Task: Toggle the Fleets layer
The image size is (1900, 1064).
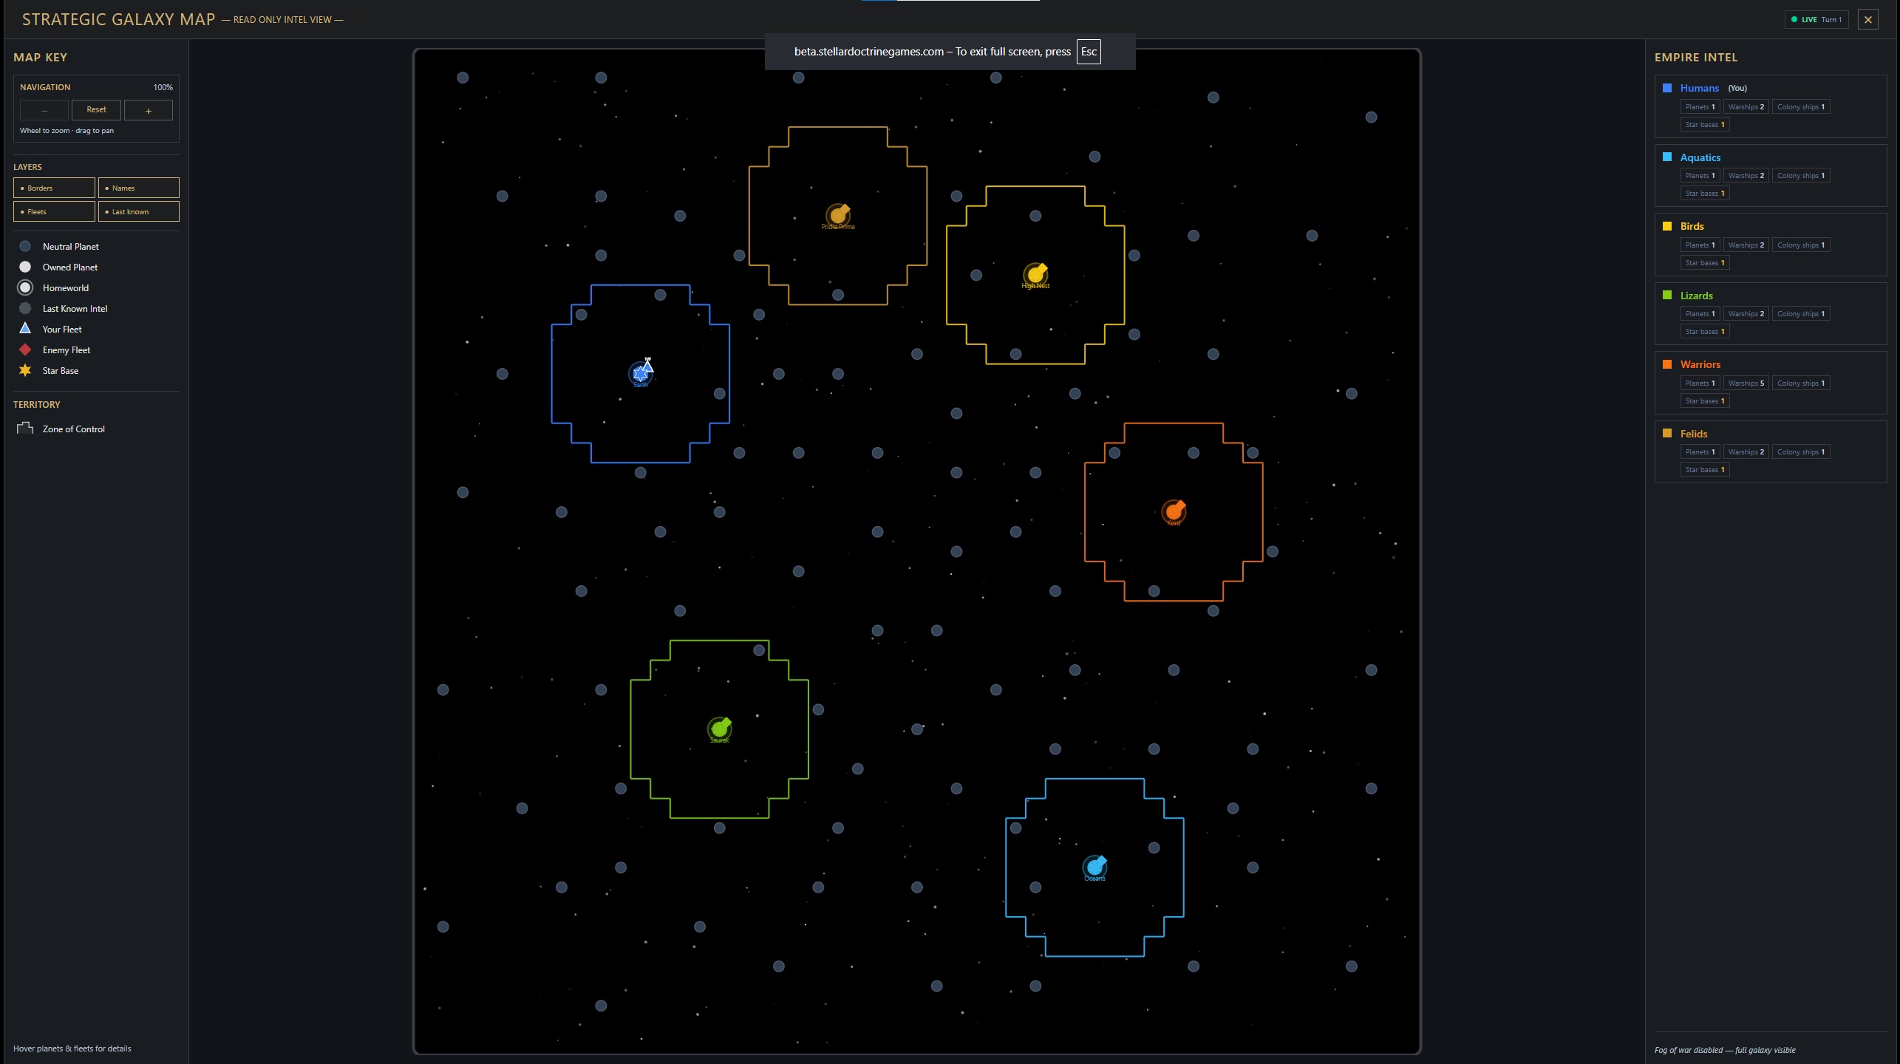Action: pyautogui.click(x=54, y=211)
